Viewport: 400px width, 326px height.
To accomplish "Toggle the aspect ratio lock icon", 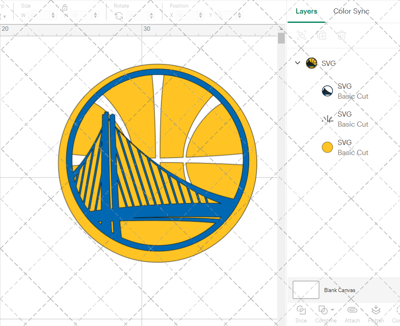I will pos(65,8).
